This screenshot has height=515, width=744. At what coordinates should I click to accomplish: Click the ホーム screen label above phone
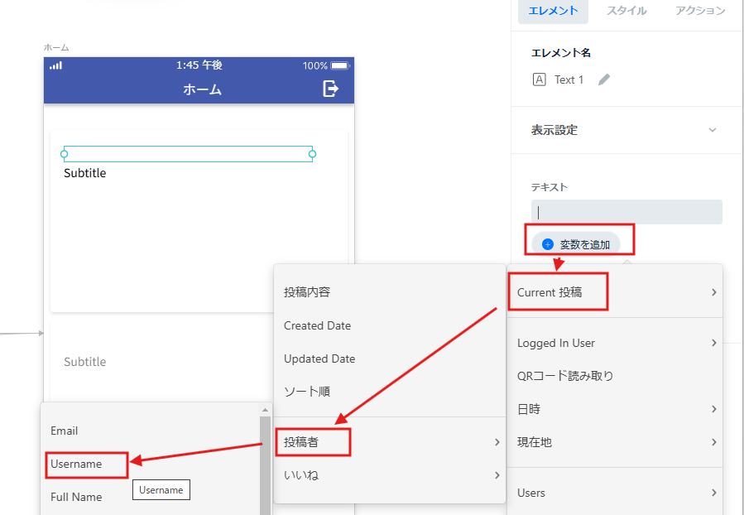[56, 47]
